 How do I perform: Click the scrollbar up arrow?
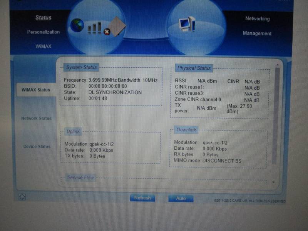click(278, 65)
